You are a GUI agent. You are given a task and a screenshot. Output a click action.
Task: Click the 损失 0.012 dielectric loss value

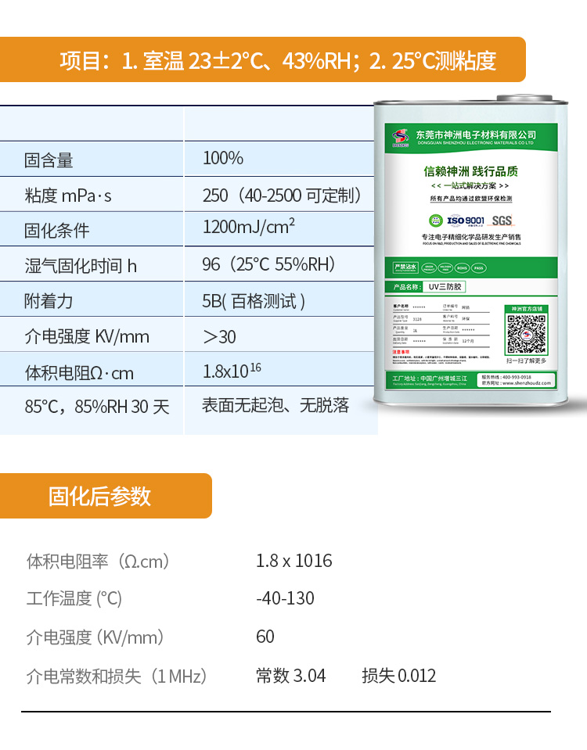click(x=398, y=676)
